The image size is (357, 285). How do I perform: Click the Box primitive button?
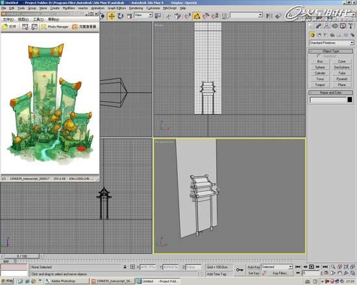pyautogui.click(x=320, y=62)
